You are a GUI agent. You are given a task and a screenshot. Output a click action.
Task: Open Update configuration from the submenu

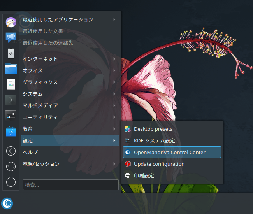coord(172,164)
